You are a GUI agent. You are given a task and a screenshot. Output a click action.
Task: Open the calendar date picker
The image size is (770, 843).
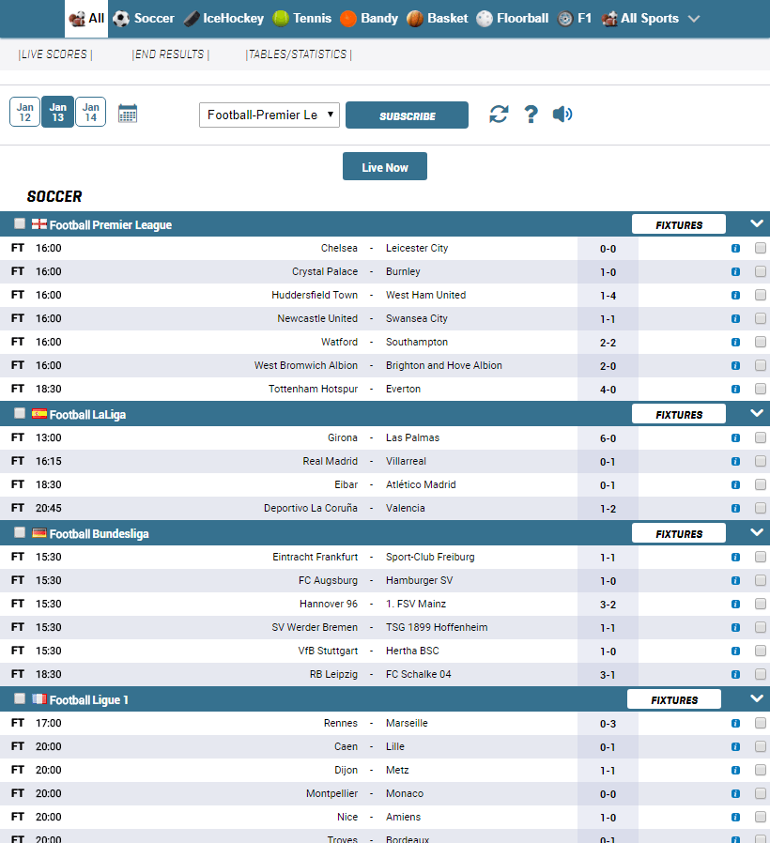point(128,112)
